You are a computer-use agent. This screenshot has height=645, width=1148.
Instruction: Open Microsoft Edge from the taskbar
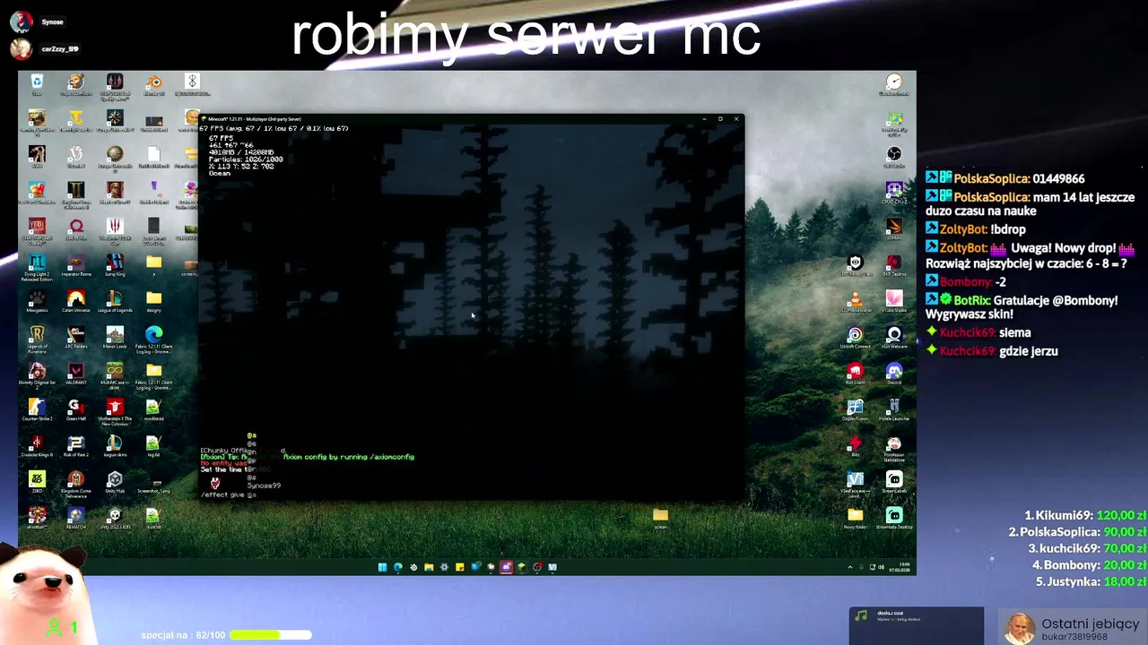397,567
